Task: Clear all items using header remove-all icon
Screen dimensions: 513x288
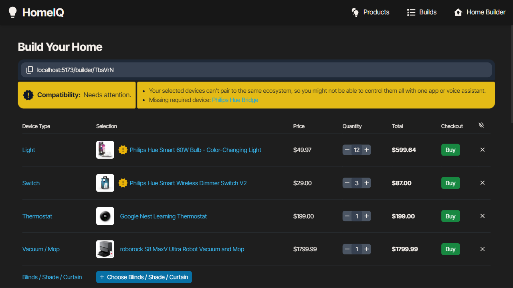Action: [x=481, y=126]
